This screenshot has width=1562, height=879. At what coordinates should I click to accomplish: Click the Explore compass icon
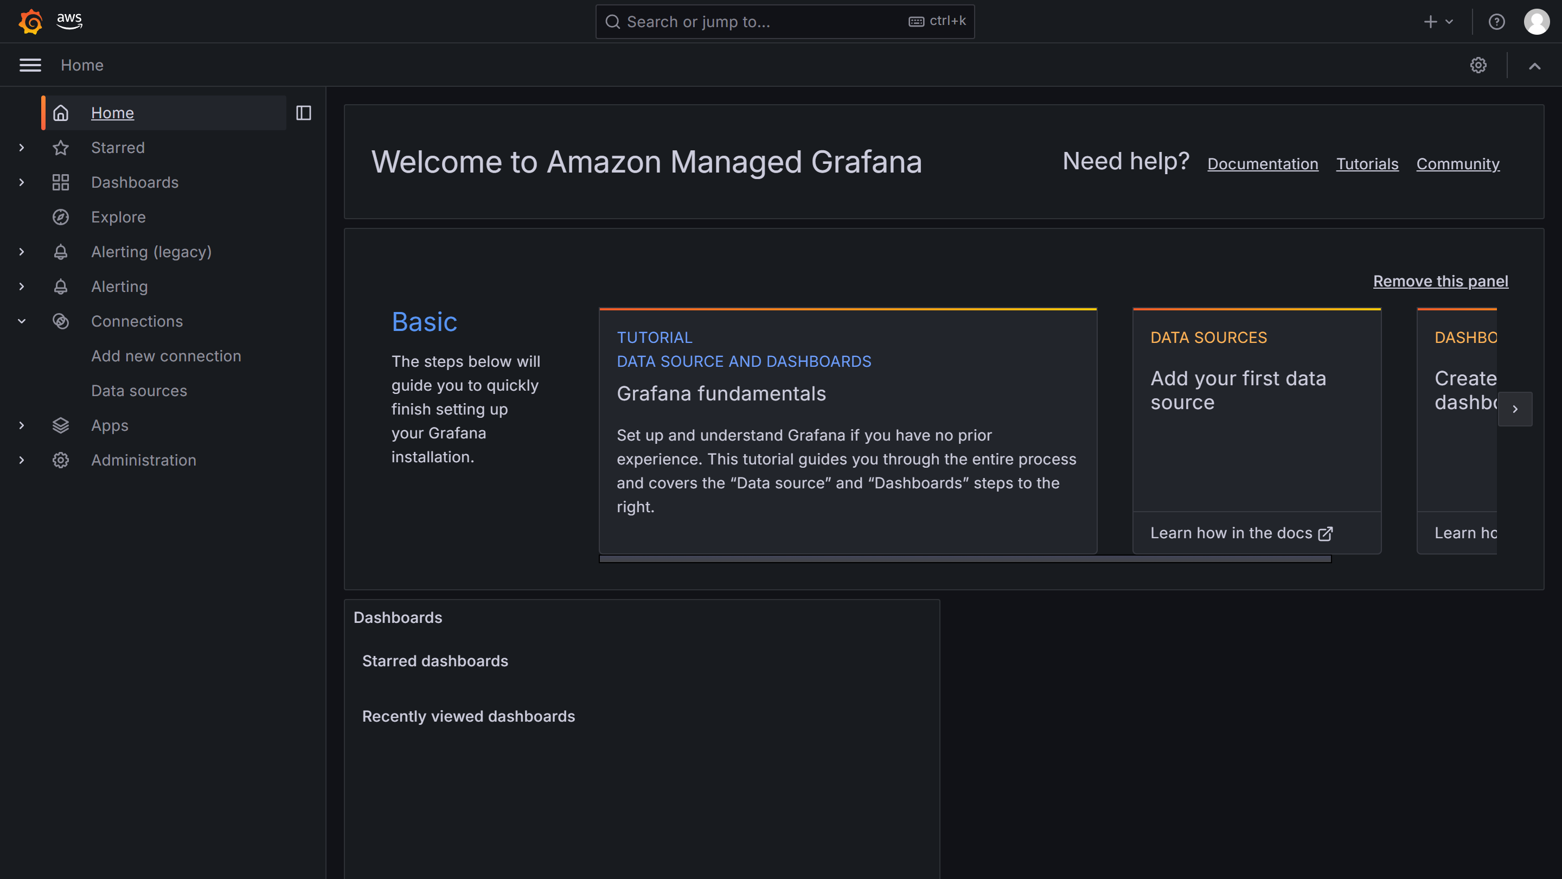pos(61,216)
